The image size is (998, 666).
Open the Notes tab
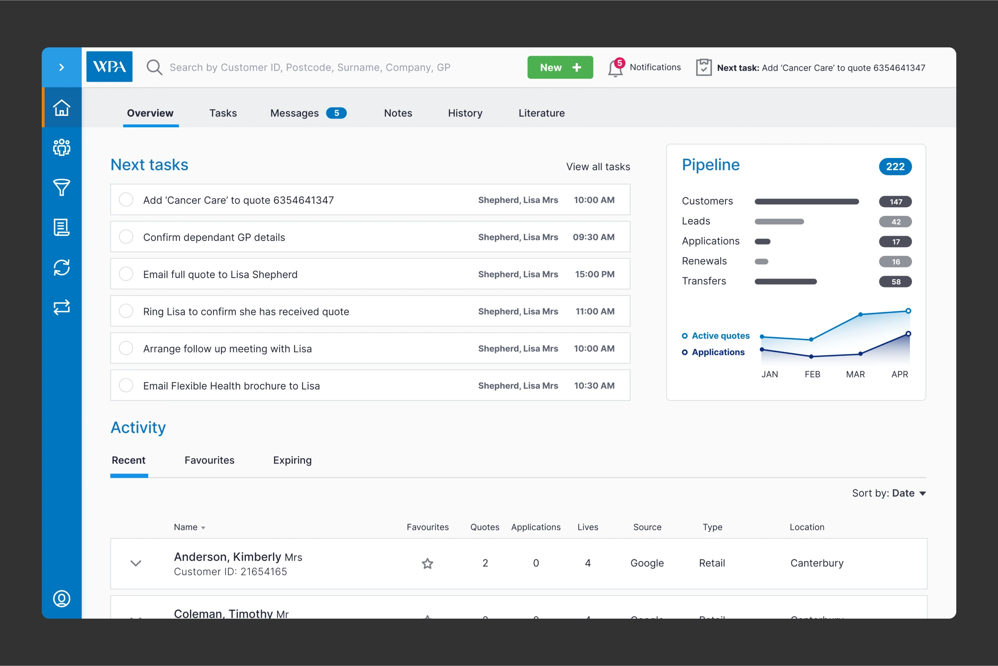point(398,113)
